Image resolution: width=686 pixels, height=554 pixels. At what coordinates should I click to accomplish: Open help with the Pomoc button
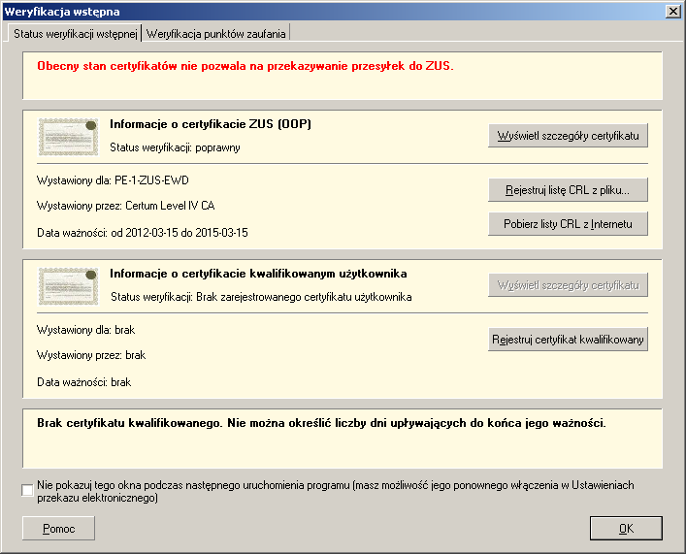(58, 529)
